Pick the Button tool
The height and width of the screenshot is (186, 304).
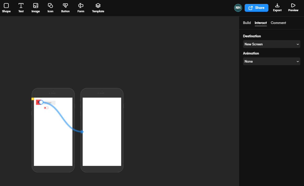pyautogui.click(x=65, y=8)
